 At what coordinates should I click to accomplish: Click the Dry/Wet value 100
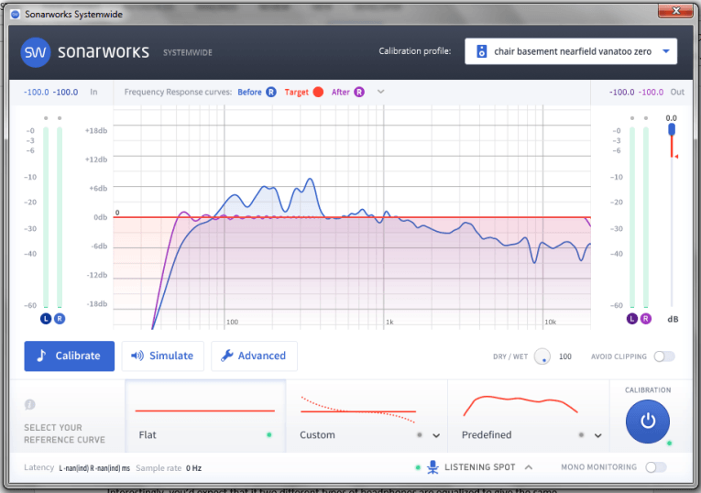click(565, 356)
